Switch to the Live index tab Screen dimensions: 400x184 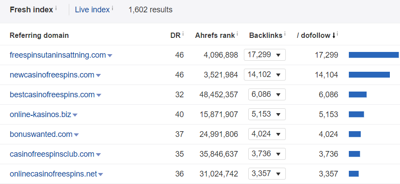tap(92, 9)
